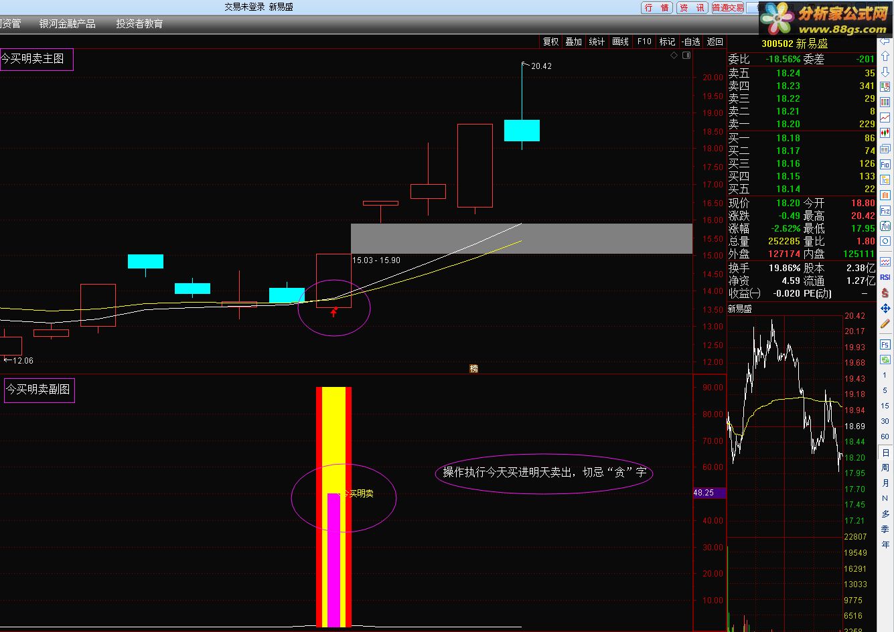Click the left back arrow icon in sidebar

click(885, 42)
